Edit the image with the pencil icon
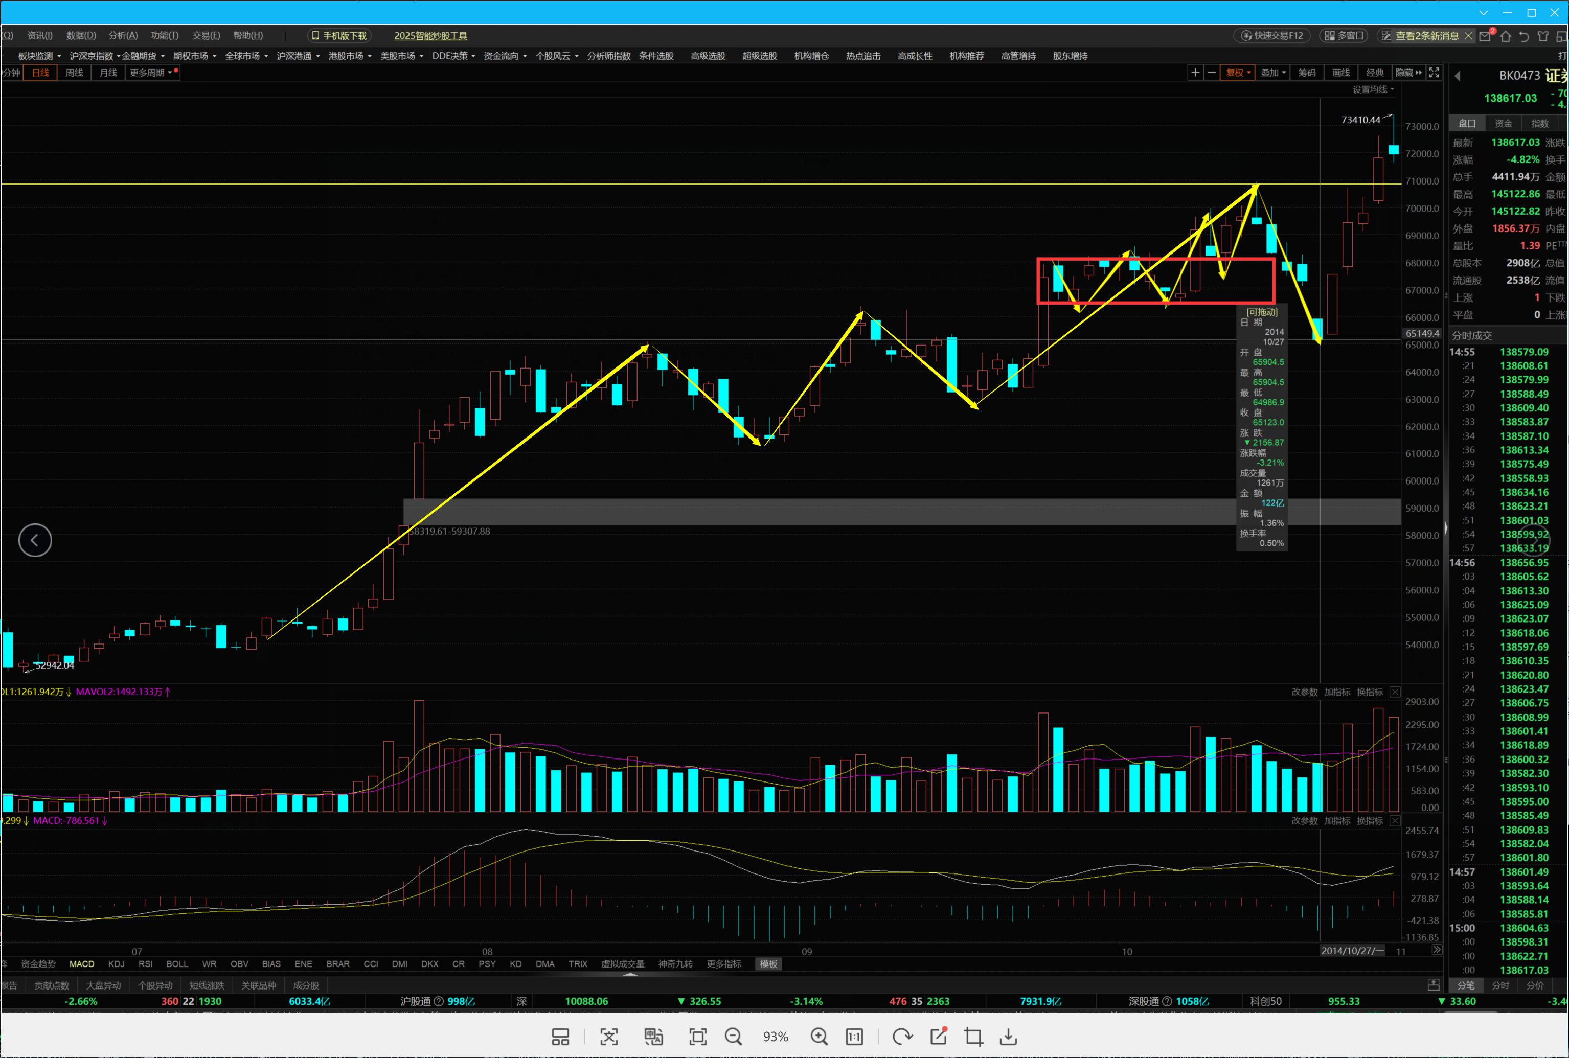Viewport: 1569px width, 1058px height. (939, 1036)
